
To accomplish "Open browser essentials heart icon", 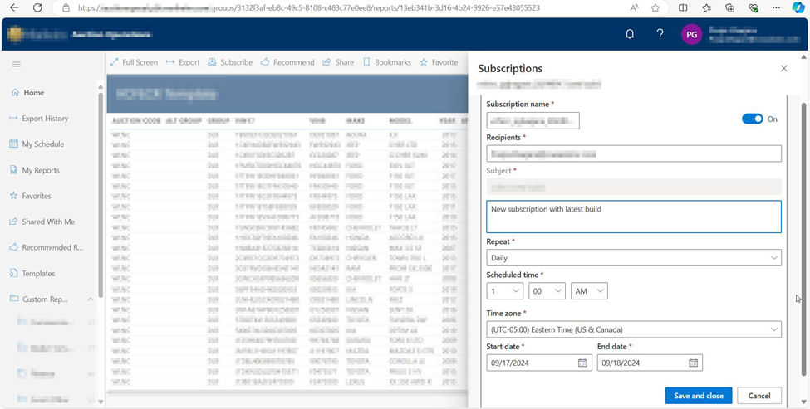I will click(x=754, y=7).
